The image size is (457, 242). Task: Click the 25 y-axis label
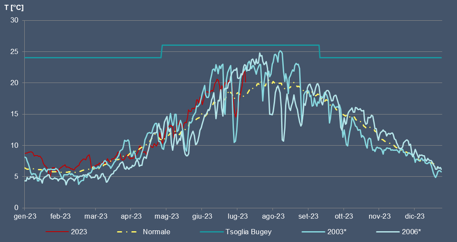[15, 52]
